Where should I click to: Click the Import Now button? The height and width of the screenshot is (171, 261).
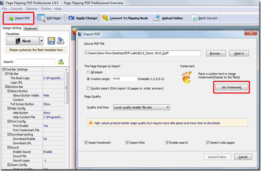(217, 157)
